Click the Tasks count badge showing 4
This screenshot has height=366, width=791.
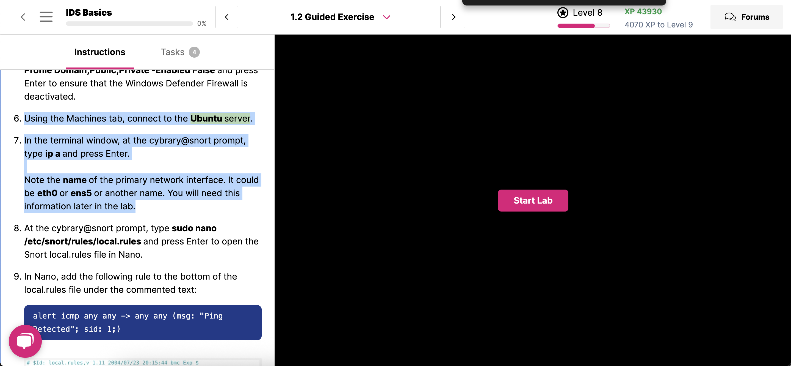[x=194, y=52]
